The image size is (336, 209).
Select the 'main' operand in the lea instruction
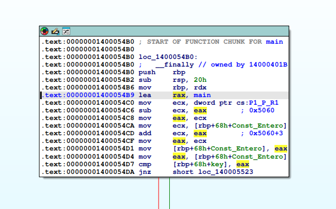(202, 95)
